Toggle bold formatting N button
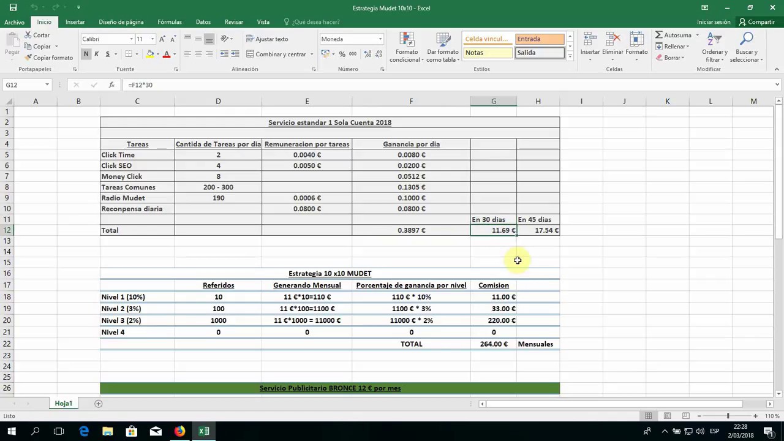Viewport: 784px width, 441px height. [86, 54]
